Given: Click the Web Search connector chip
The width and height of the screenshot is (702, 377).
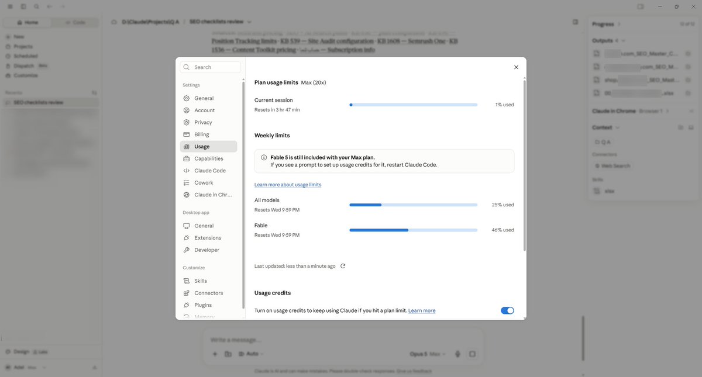Looking at the screenshot, I should tap(612, 166).
